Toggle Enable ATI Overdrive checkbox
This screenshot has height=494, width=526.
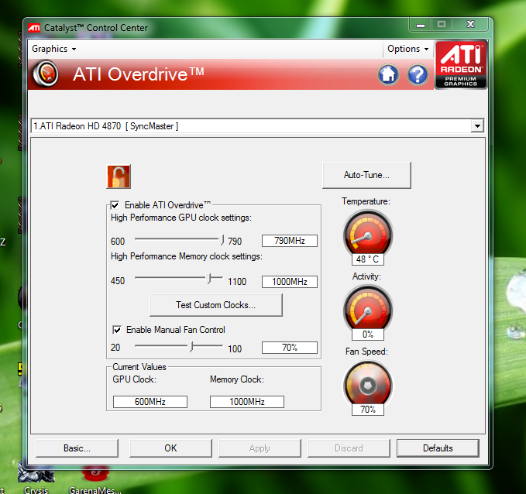pyautogui.click(x=115, y=205)
